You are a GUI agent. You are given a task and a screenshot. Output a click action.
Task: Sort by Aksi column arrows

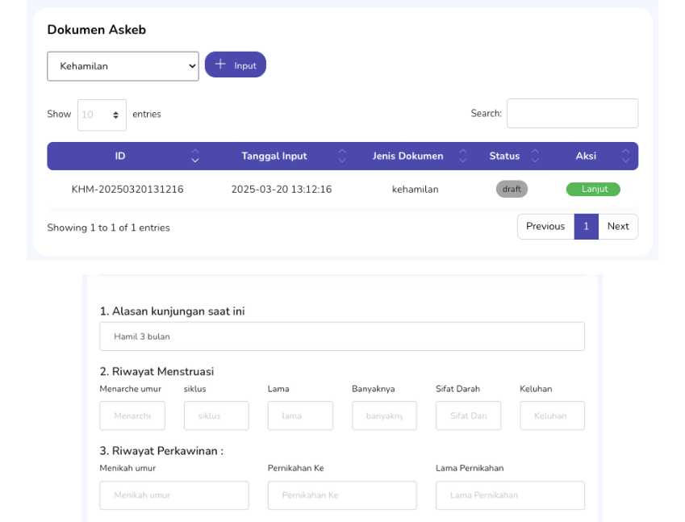point(626,157)
